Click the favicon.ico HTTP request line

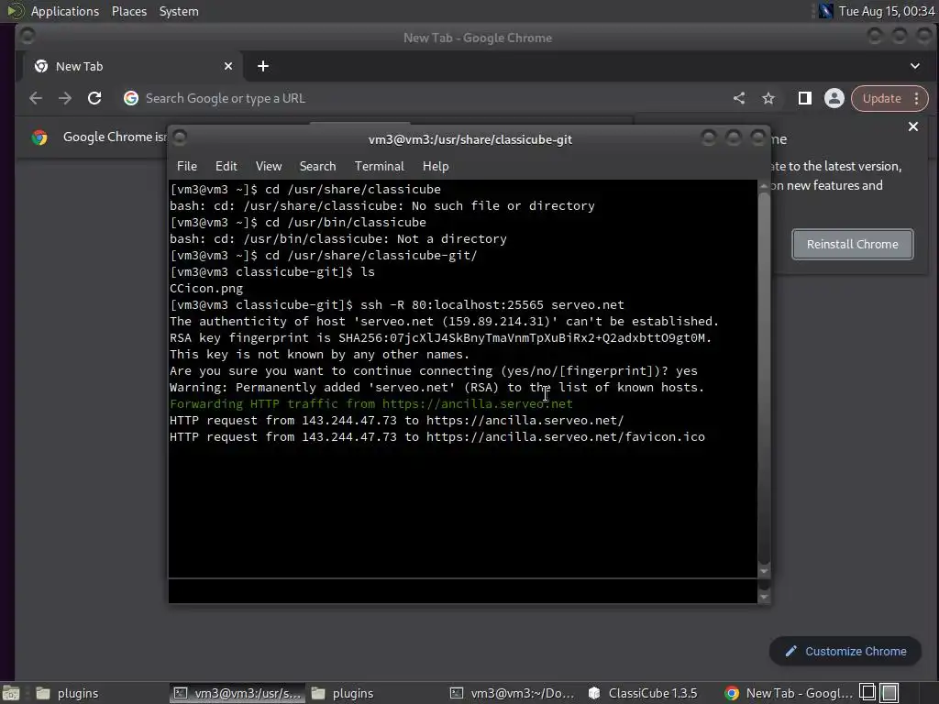(437, 437)
